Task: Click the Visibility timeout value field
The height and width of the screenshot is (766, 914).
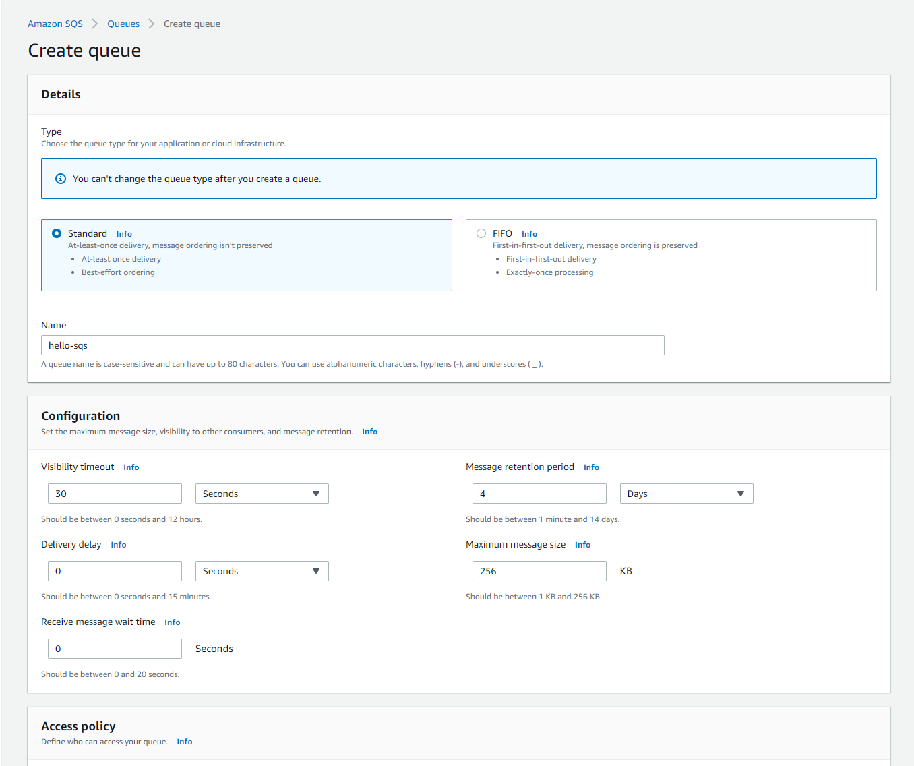Action: (115, 494)
